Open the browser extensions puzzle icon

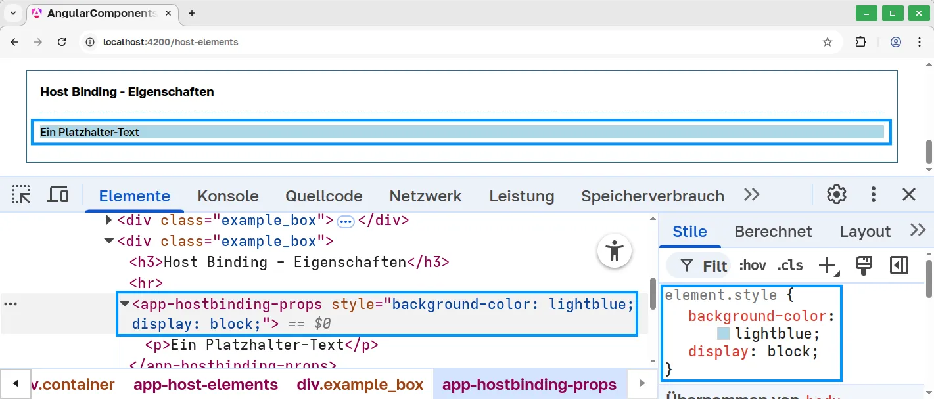[x=860, y=42]
